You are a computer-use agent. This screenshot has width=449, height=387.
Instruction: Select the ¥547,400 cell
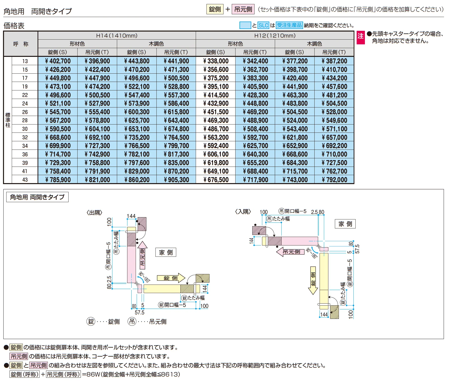137,95
